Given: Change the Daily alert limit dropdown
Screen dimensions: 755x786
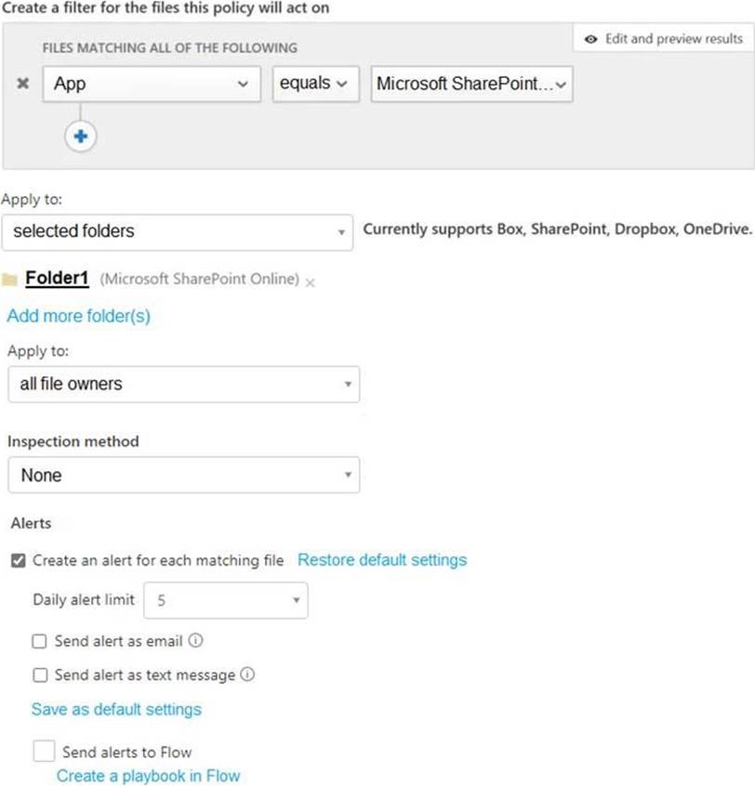Looking at the screenshot, I should [x=226, y=600].
